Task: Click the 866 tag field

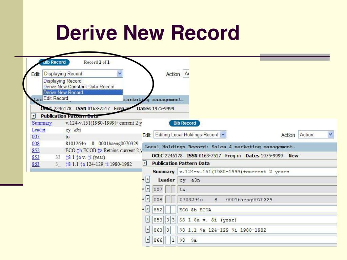Action: 158,240
